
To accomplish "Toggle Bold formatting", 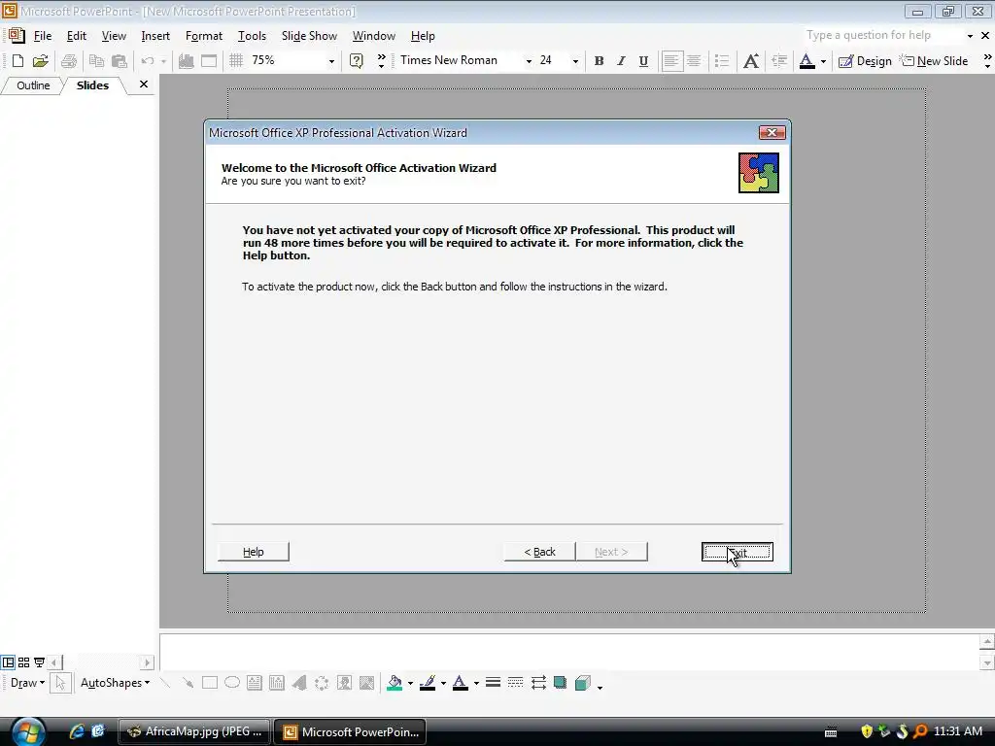I will tap(599, 61).
